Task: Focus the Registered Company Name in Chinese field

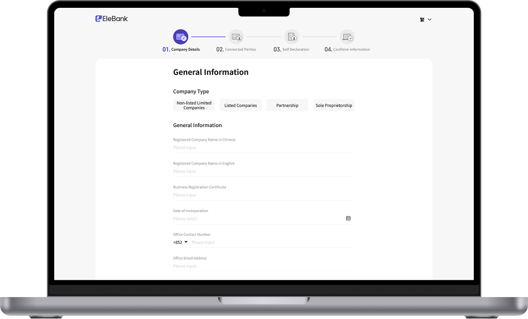Action: point(264,148)
